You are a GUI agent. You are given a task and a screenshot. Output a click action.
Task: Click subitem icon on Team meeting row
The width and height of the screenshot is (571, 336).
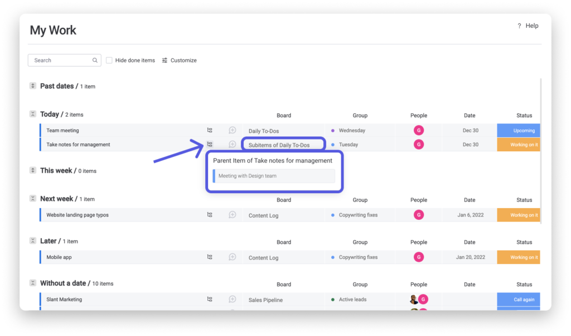210,131
